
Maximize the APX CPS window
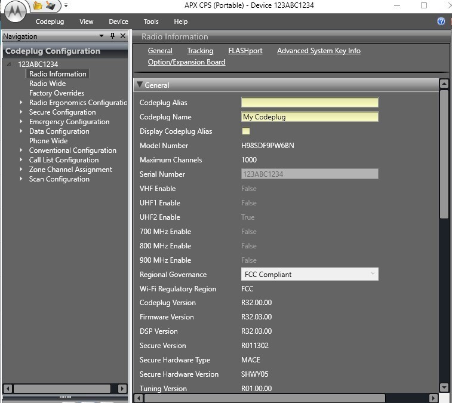(x=424, y=5)
